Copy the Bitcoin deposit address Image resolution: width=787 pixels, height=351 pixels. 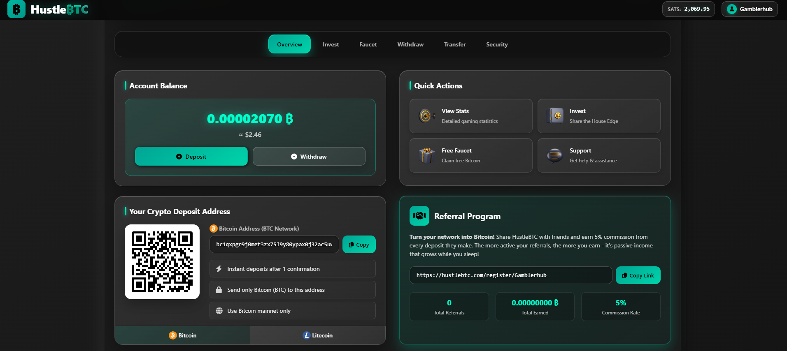[359, 244]
